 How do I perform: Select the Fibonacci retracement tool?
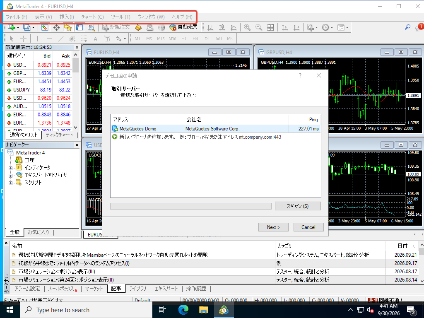coord(84,39)
